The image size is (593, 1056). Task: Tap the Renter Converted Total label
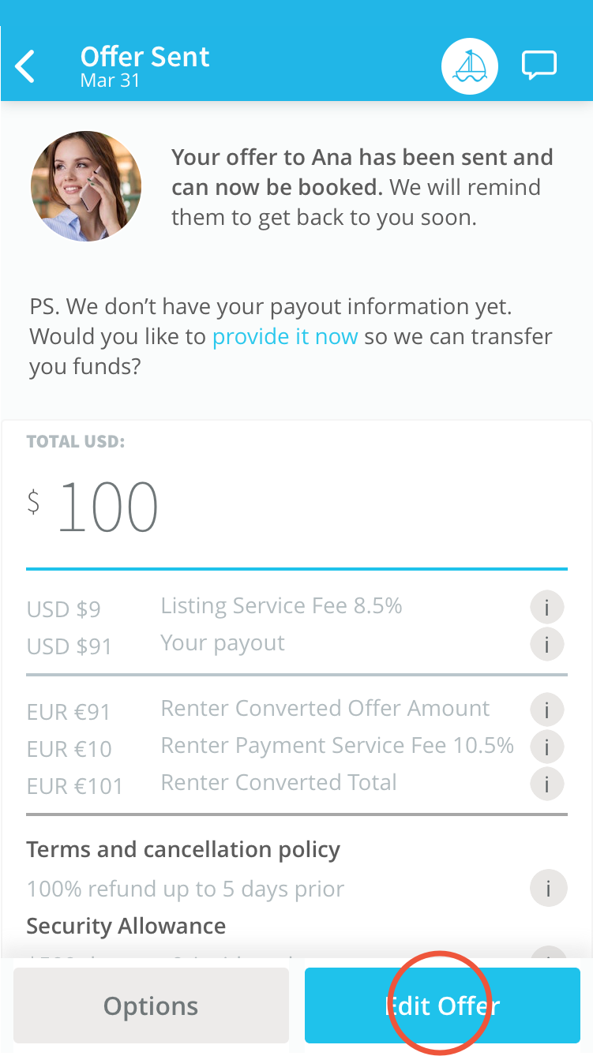279,783
